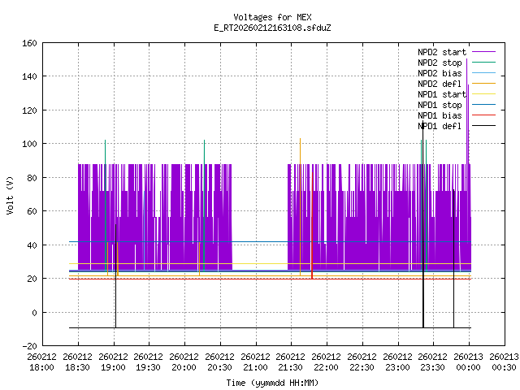This screenshot has height=390, width=520.
Task: Click the NPD2 bias legend label
Action: tap(440, 73)
